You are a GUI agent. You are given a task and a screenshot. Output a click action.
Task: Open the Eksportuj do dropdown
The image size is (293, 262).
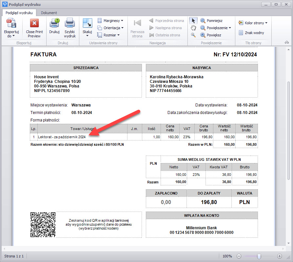[11, 34]
